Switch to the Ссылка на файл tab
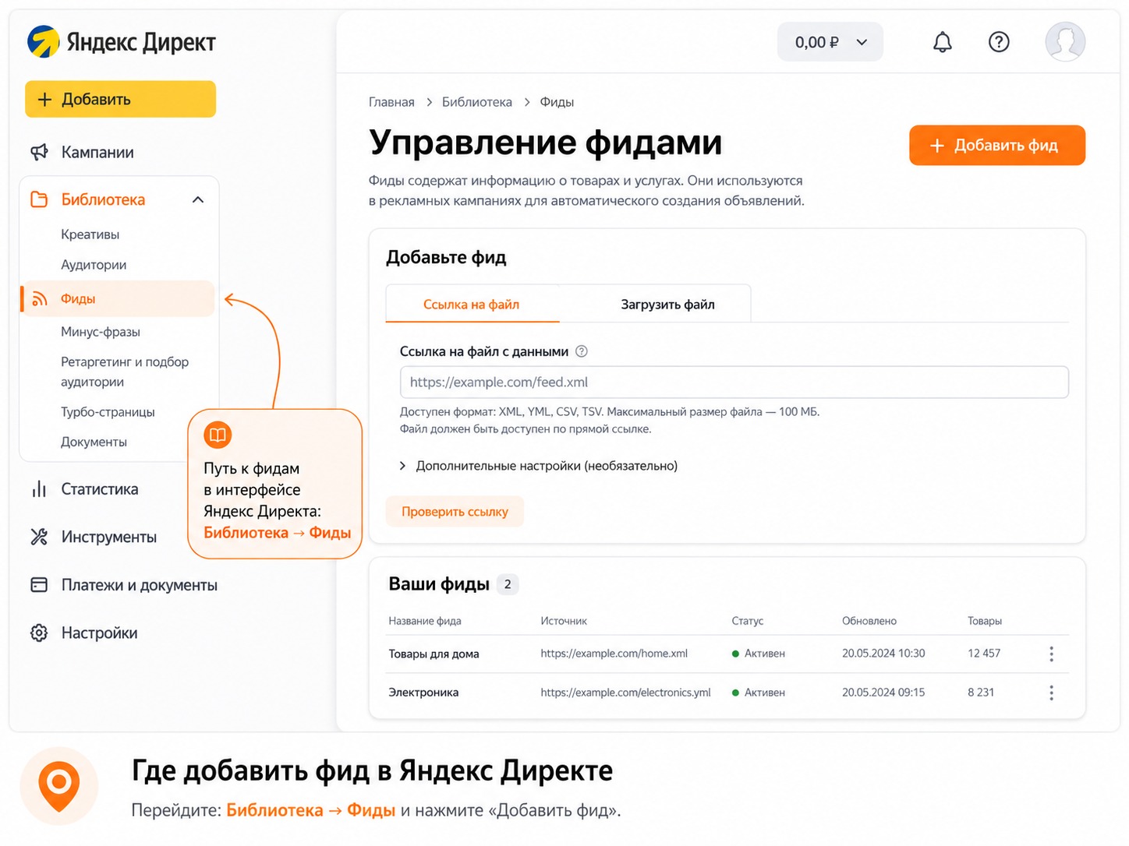The height and width of the screenshot is (846, 1129). coord(472,305)
